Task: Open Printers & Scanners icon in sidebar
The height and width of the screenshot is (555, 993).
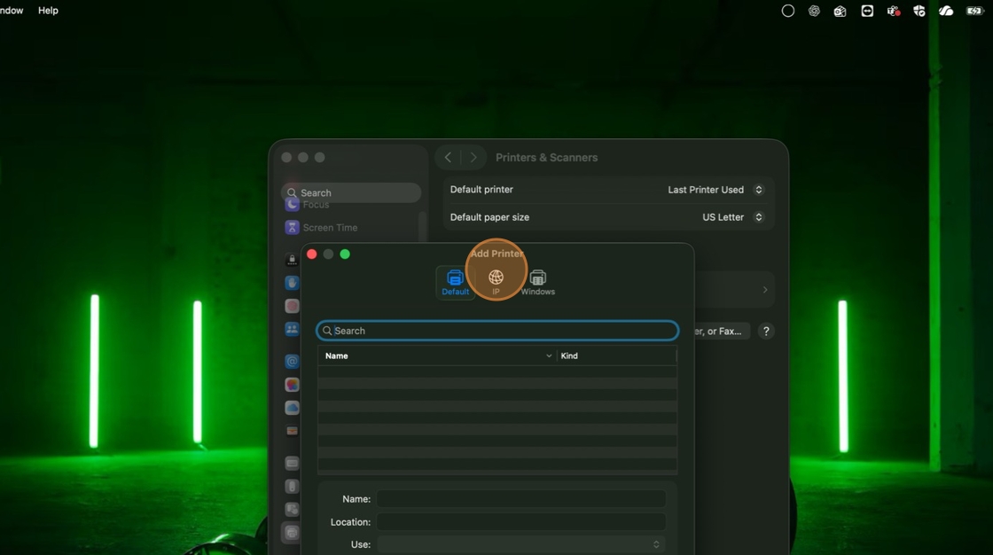Action: pyautogui.click(x=292, y=533)
